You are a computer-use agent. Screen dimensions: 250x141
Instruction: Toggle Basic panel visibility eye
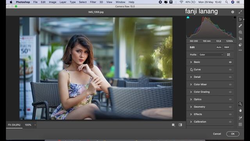[230, 62]
